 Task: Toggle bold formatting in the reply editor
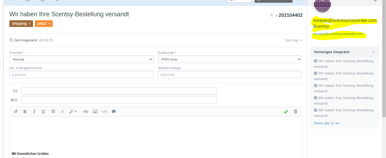(x=25, y=112)
